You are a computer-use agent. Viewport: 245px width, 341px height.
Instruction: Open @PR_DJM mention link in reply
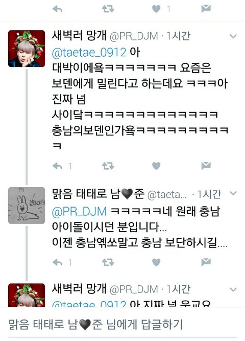pyautogui.click(x=79, y=212)
